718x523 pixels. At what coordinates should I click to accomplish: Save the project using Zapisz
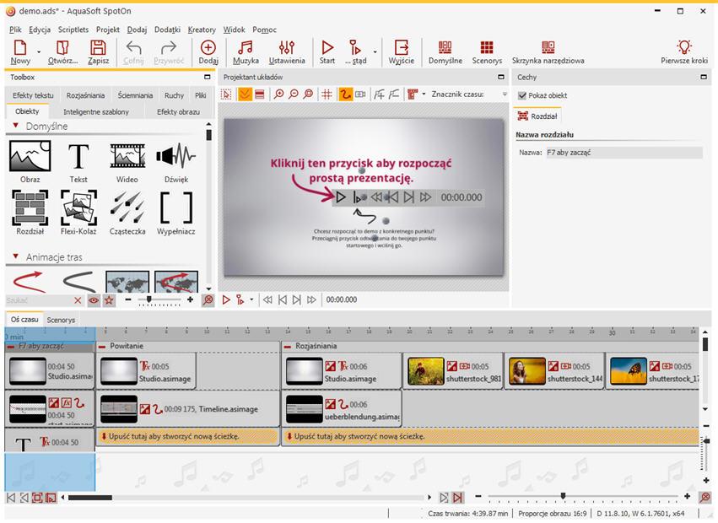[98, 51]
